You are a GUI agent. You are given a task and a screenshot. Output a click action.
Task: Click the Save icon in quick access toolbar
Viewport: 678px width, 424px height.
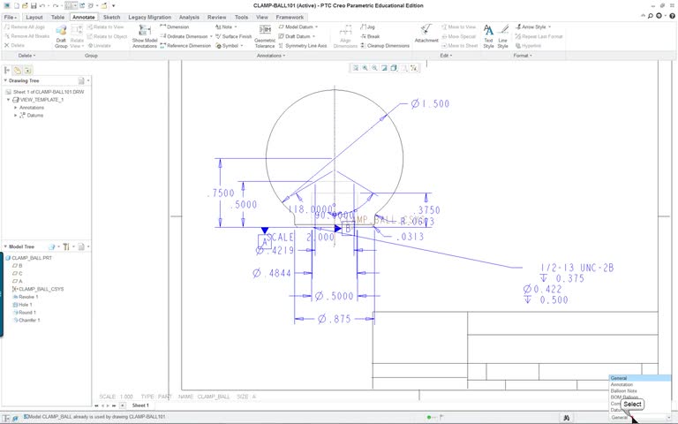(34, 5)
